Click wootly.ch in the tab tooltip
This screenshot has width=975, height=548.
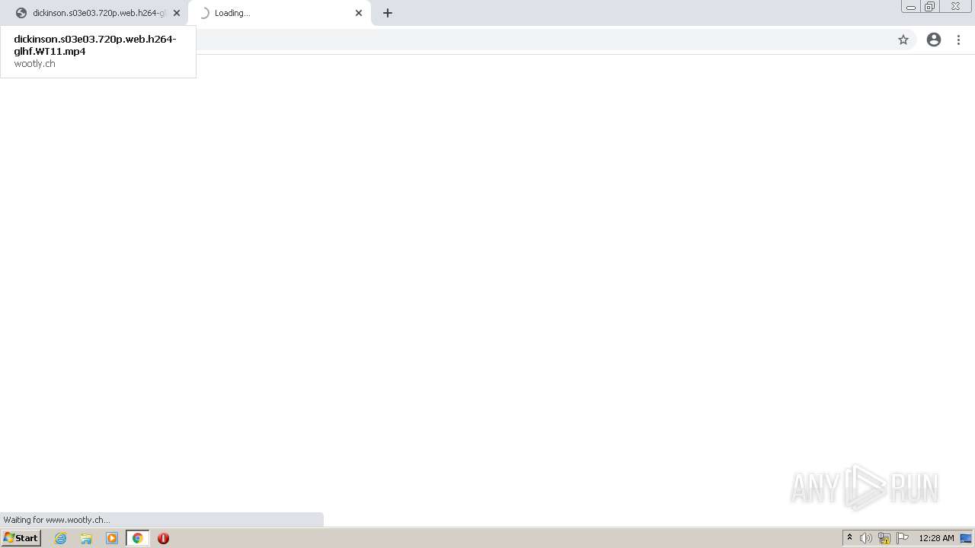34,64
